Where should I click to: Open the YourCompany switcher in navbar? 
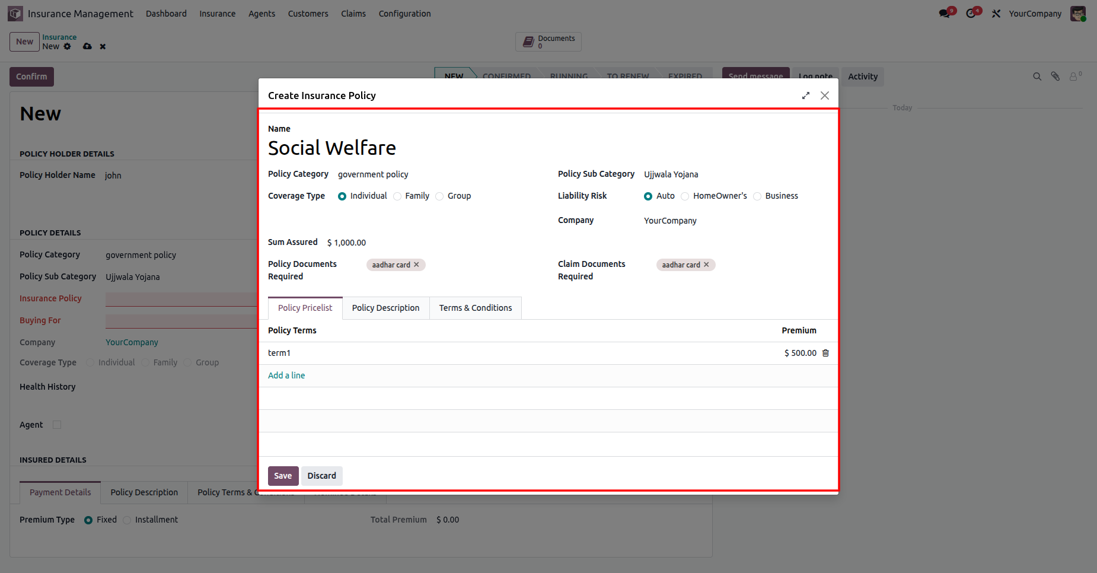point(1035,14)
